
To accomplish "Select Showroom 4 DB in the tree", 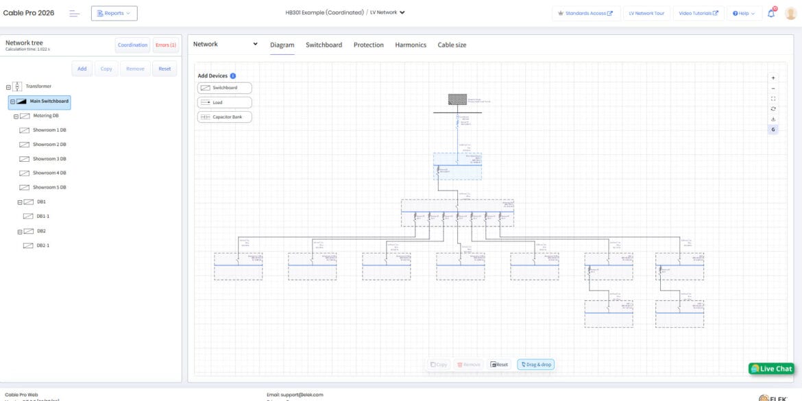I will click(49, 173).
